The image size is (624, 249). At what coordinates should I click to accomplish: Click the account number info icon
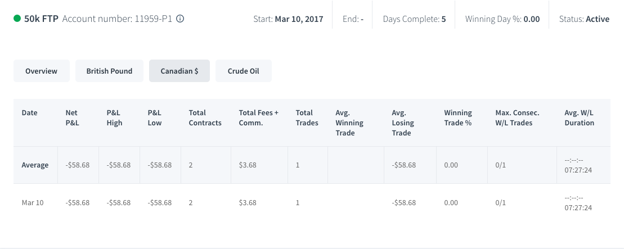(180, 19)
